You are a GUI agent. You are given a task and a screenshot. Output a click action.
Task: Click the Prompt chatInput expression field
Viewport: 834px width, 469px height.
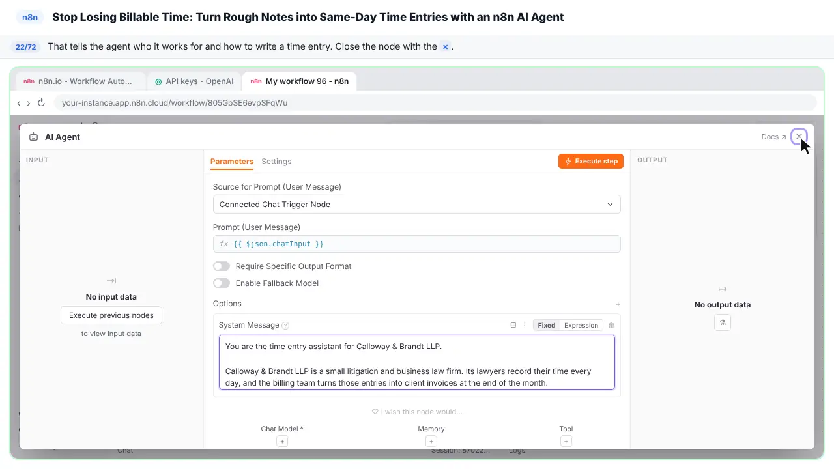click(416, 244)
